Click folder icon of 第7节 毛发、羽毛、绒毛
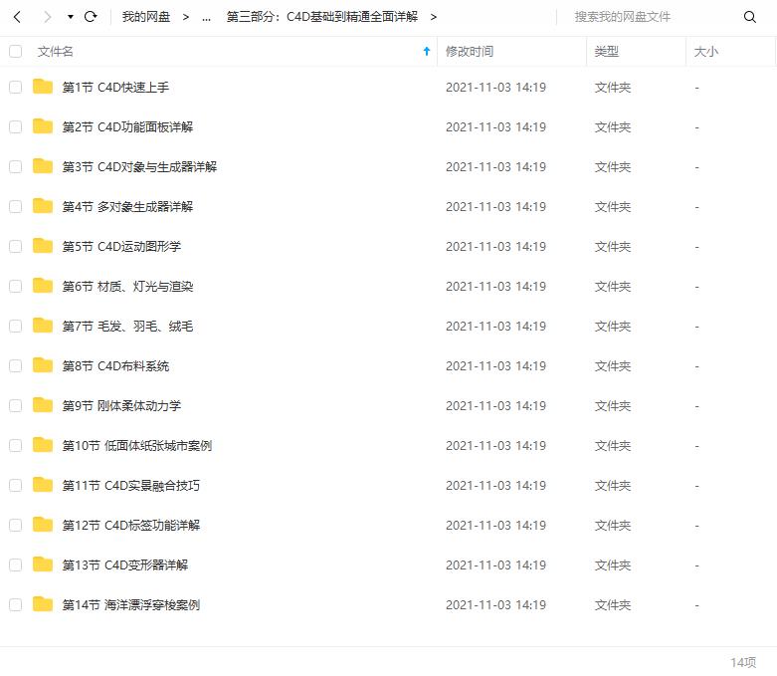Screen dimensions: 777x676 [43, 325]
